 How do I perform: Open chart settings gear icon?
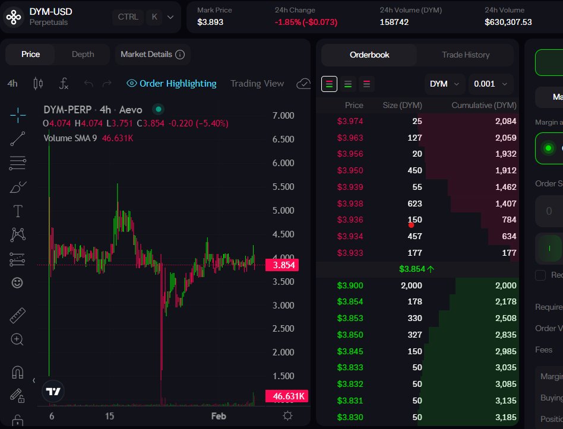(287, 416)
